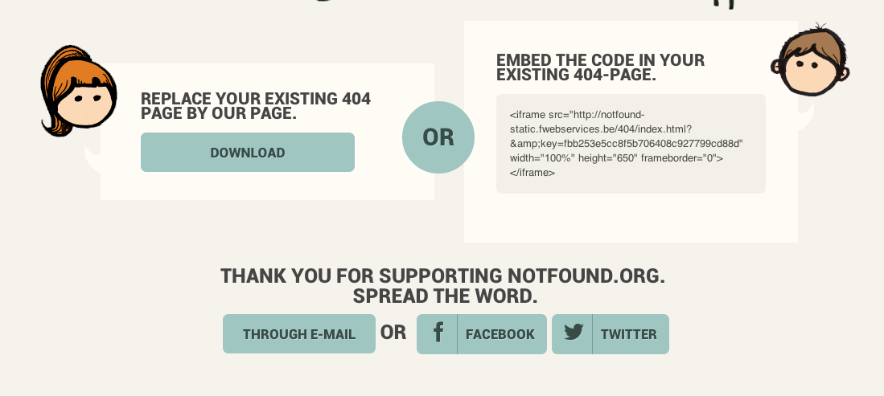
Task: Click the "Replace your existing 404 page" heading
Action: click(256, 106)
